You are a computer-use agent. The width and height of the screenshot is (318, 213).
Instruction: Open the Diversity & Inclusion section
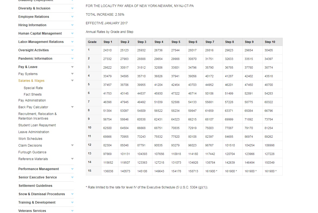(x=34, y=8)
